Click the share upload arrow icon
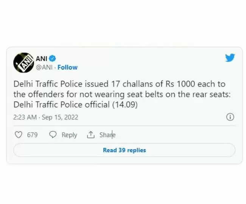Screen dimensions: 246x204 click(x=90, y=135)
